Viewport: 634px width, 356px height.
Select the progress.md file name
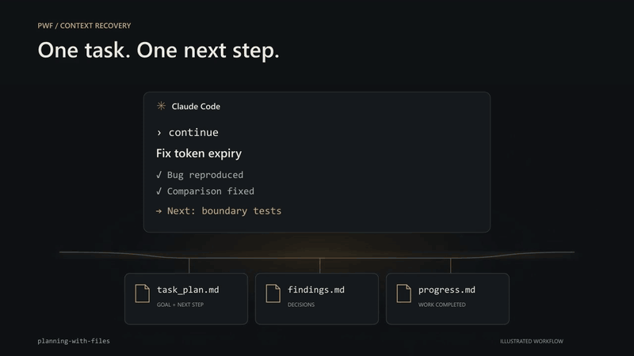click(x=447, y=290)
